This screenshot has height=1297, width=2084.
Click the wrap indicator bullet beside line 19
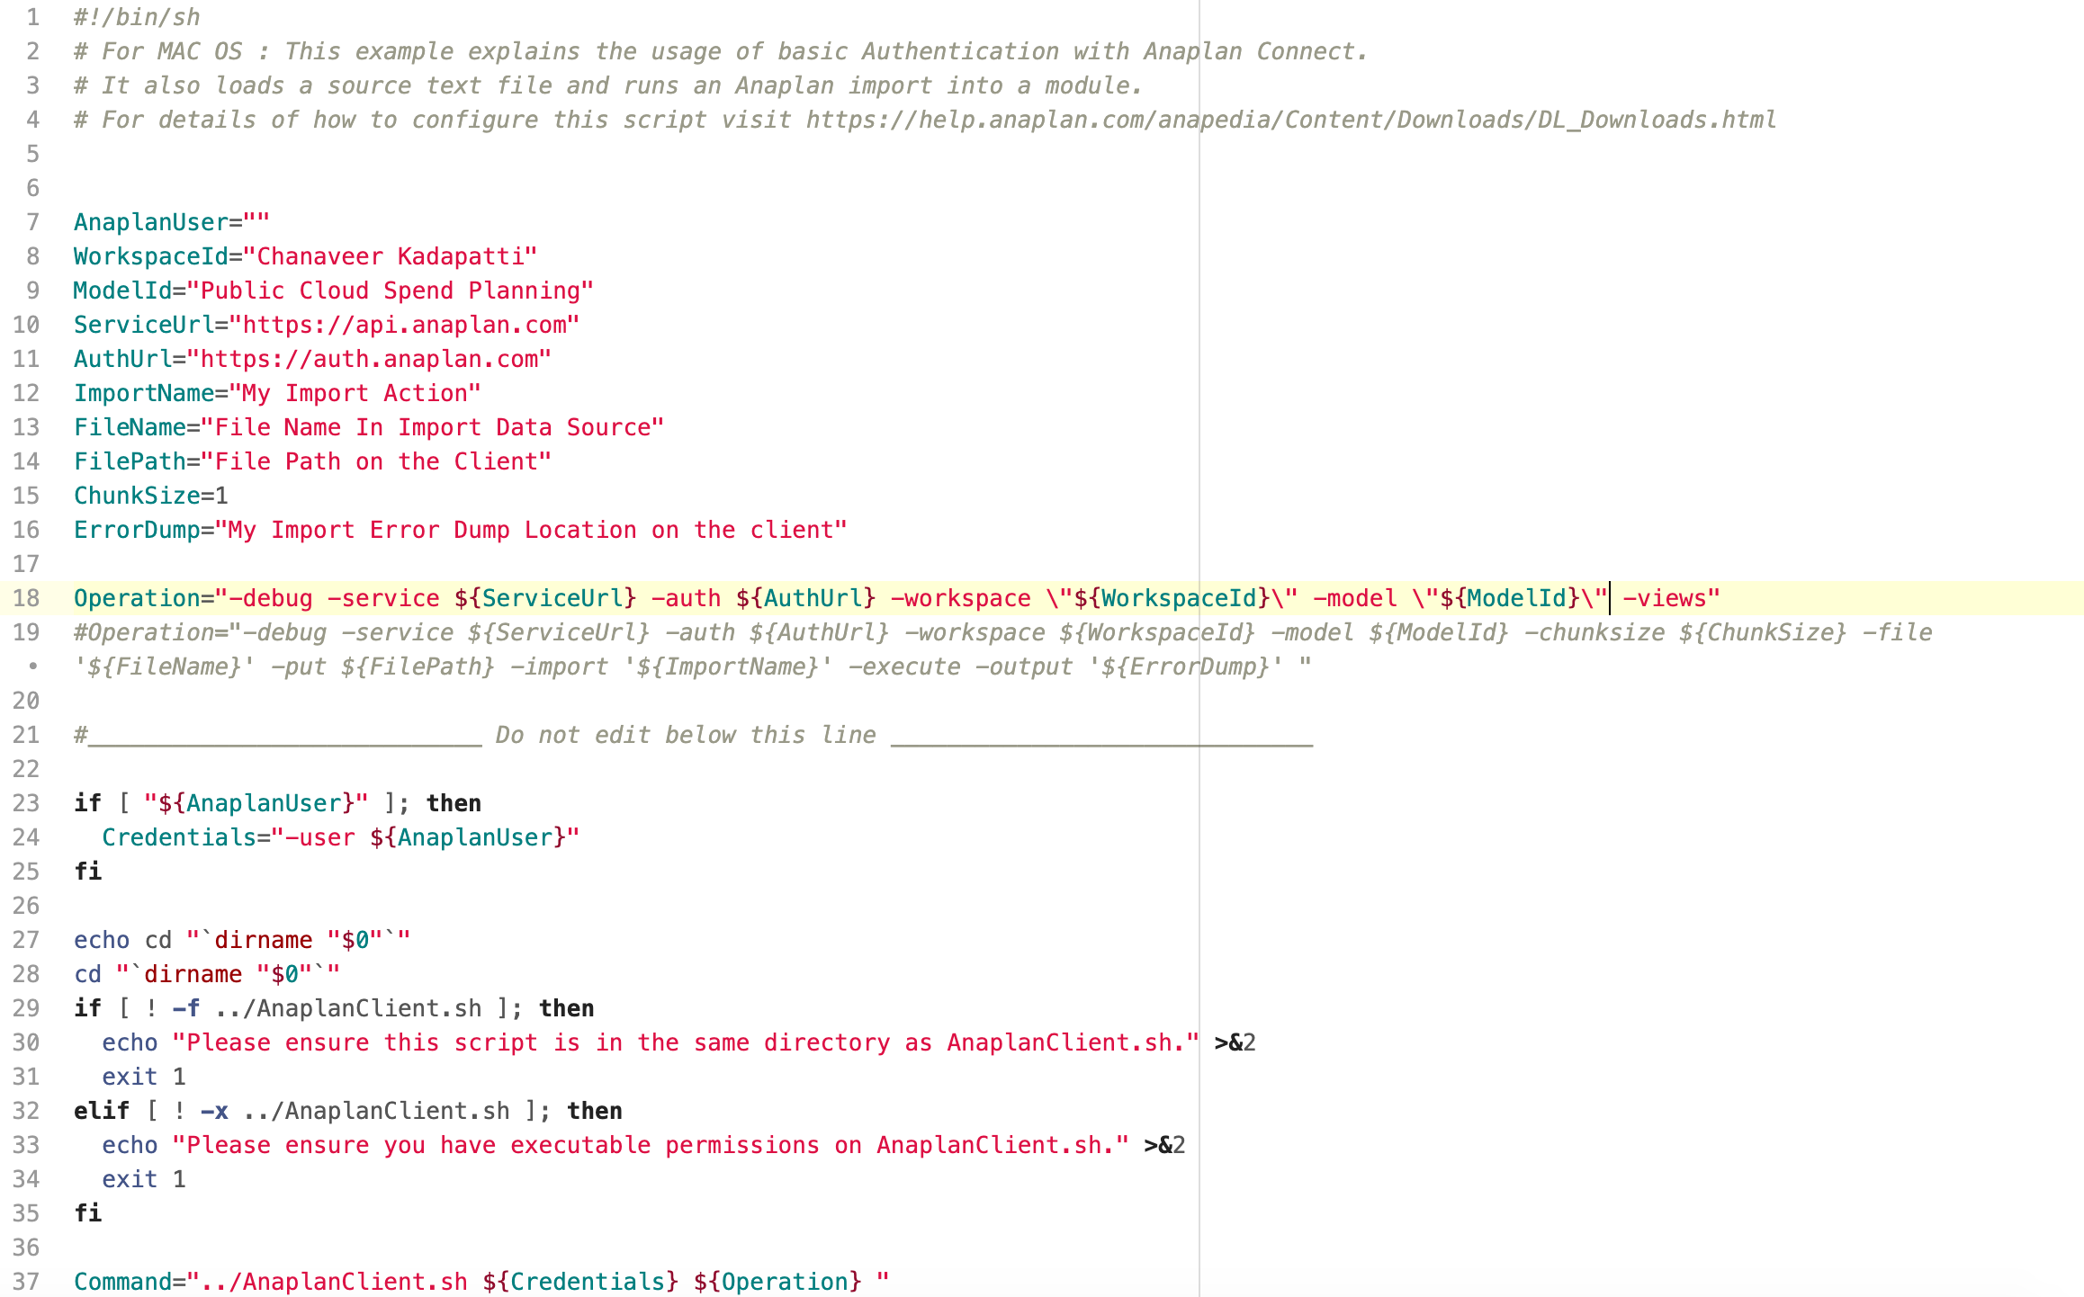tap(32, 666)
